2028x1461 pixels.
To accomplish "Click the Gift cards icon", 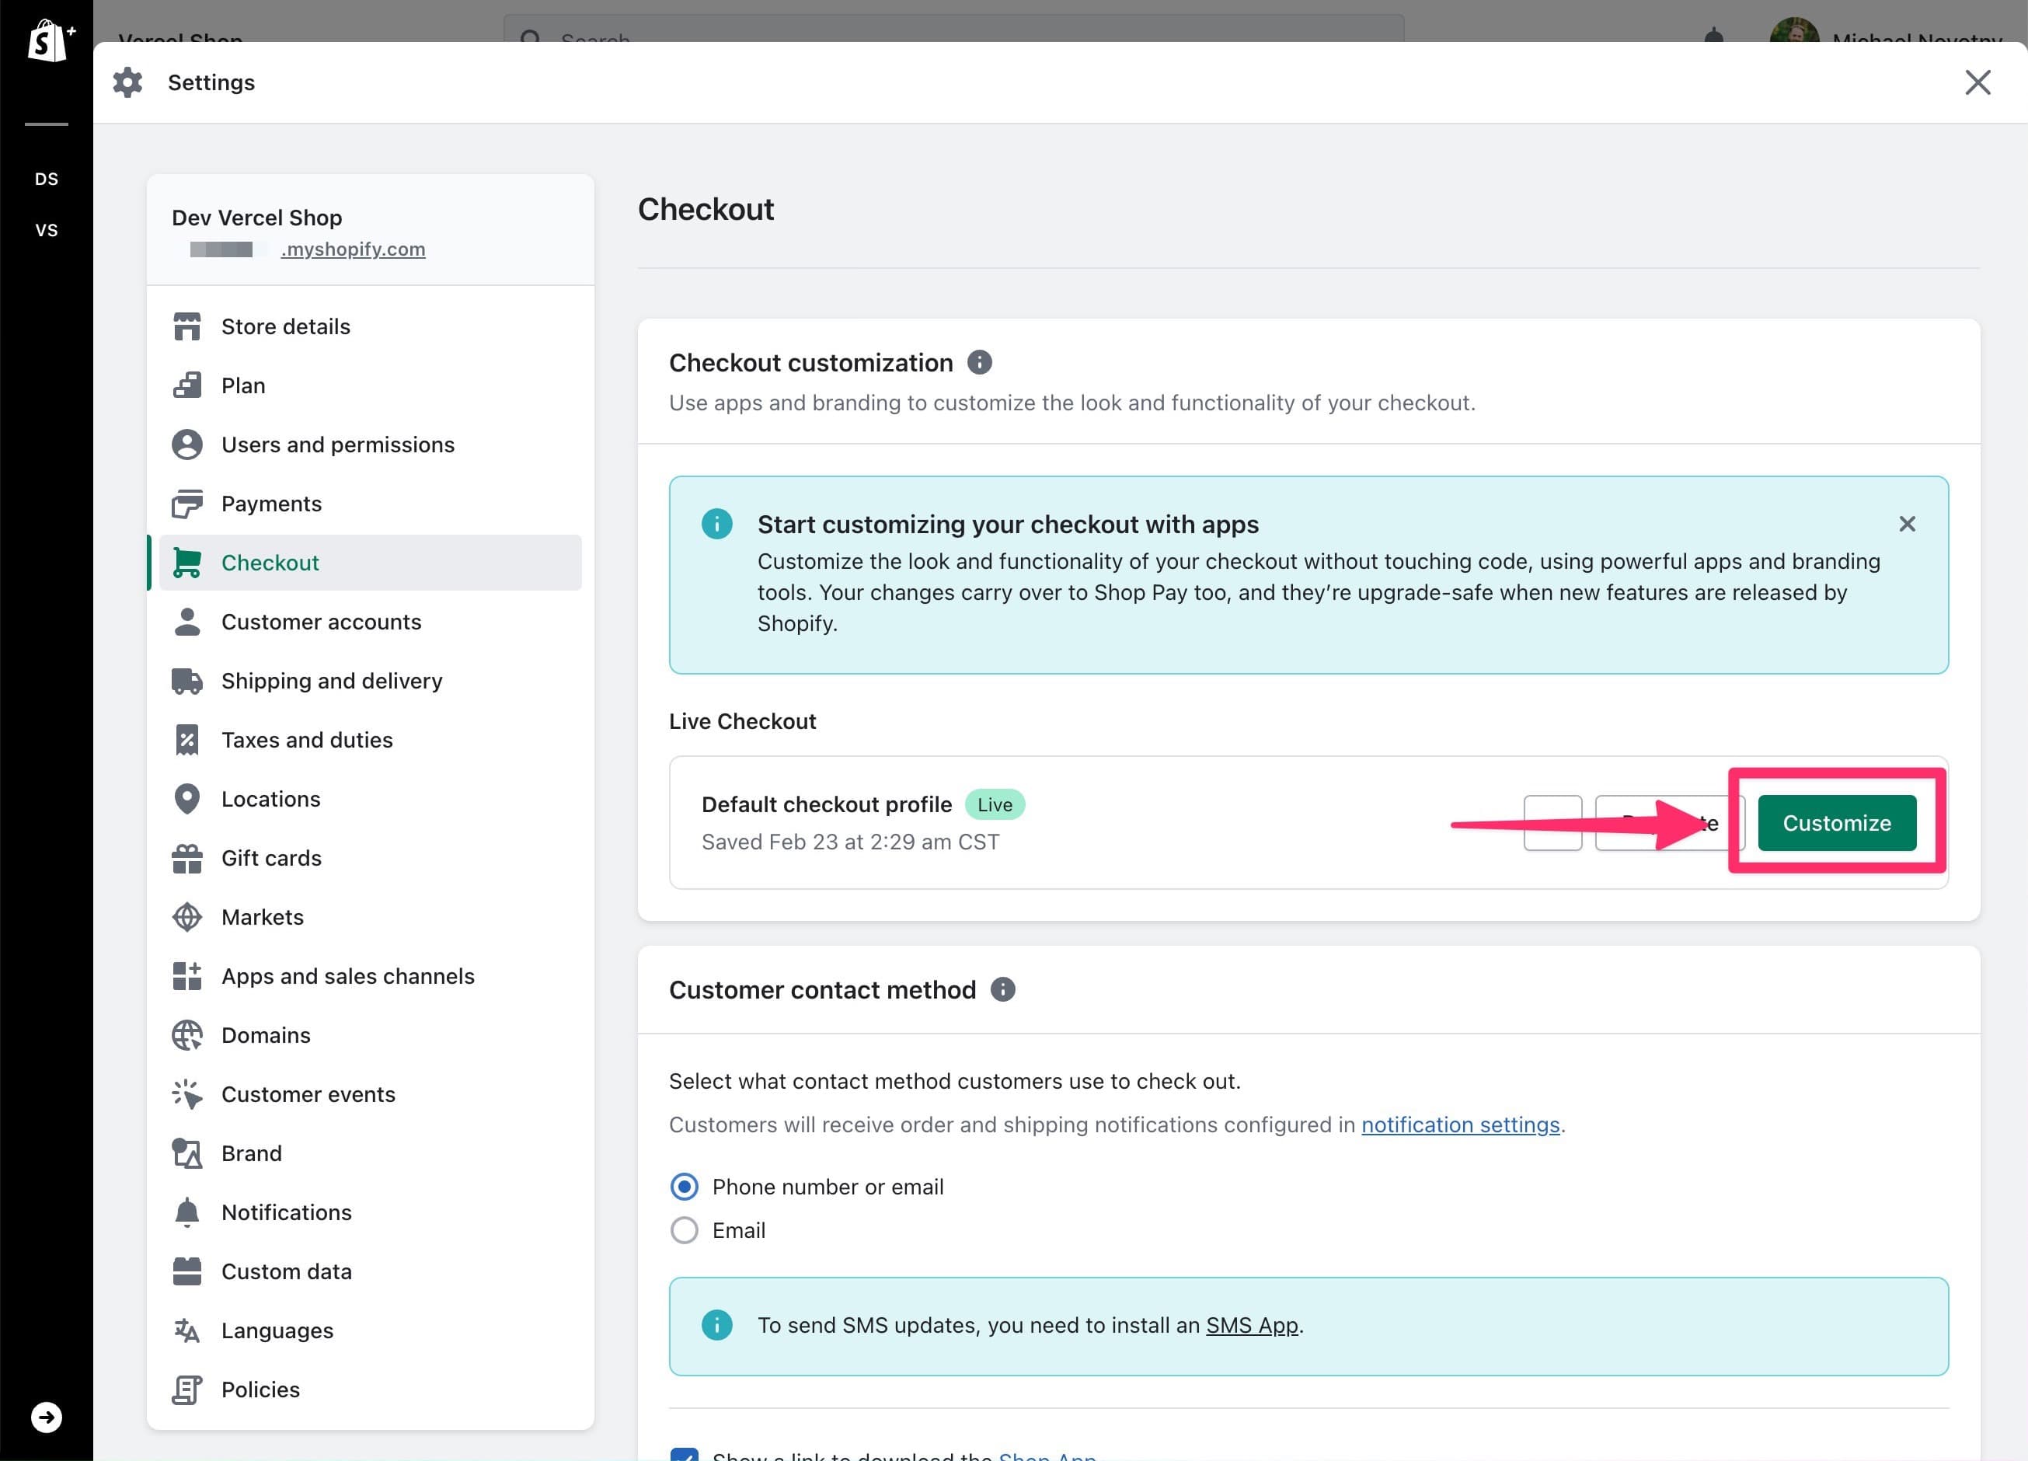I will tap(187, 857).
